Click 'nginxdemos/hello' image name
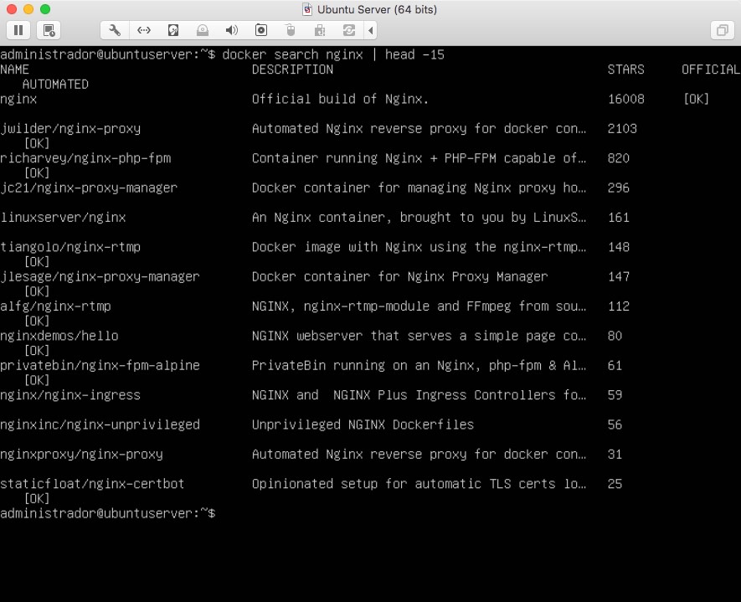Viewport: 741px width, 602px height. (x=59, y=336)
